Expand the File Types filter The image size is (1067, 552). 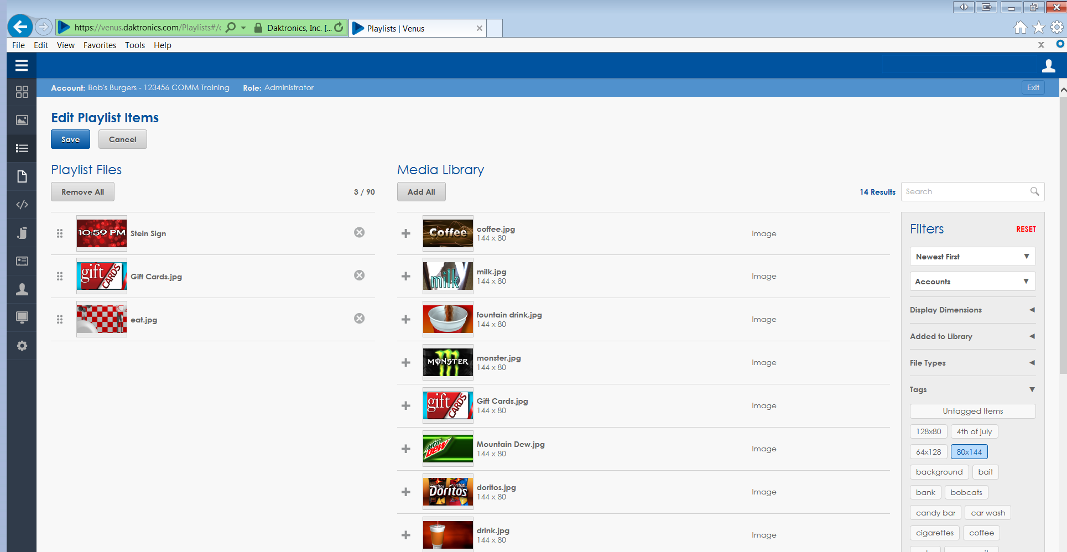click(972, 363)
